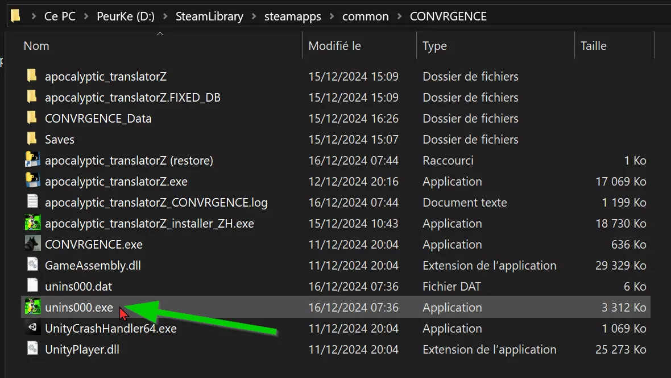The image size is (671, 378).
Task: Click the folder icon in the address bar
Action: click(x=16, y=16)
